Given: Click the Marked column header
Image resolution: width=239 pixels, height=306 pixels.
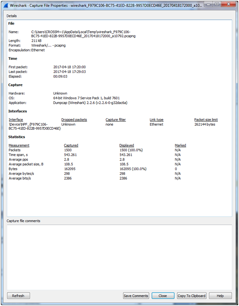Looking at the screenshot, I should pyautogui.click(x=180, y=145).
